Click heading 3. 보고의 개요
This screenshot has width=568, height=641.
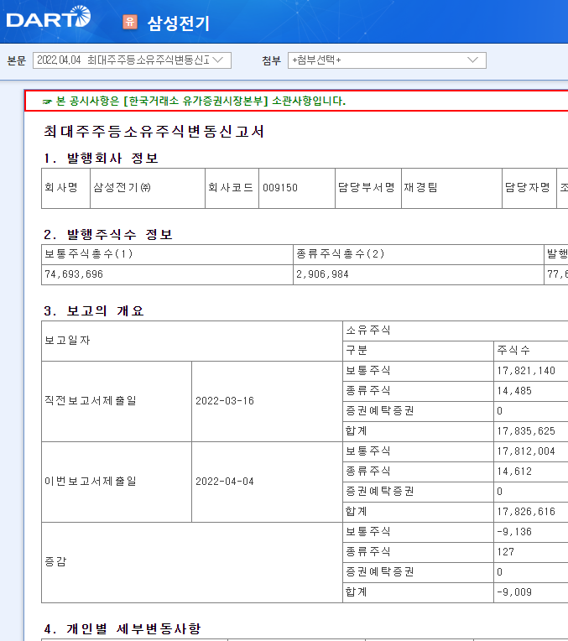[x=94, y=311]
